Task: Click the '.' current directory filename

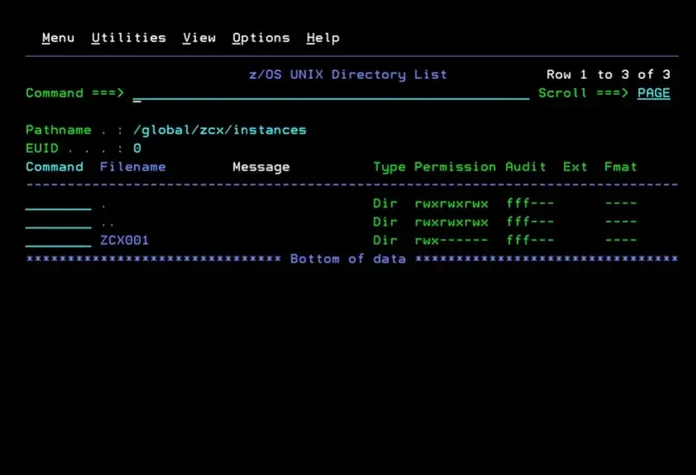Action: click(x=104, y=206)
